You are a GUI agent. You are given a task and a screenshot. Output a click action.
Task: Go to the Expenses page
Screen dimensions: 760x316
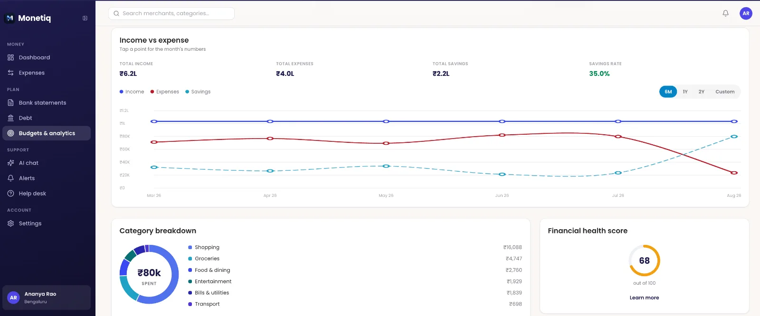(x=47, y=73)
